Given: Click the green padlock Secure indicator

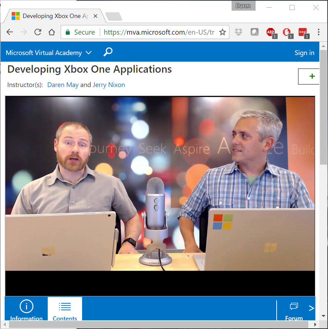Looking at the screenshot, I should [x=80, y=32].
